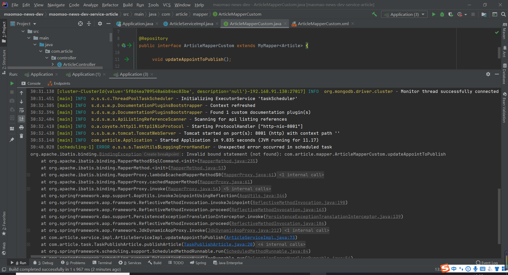Toggle soft-wrap in console output
508x275 pixels.
[x=21, y=110]
